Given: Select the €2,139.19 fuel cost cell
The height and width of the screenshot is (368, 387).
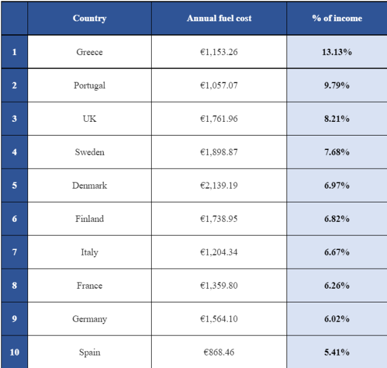Looking at the screenshot, I should coord(219,186).
